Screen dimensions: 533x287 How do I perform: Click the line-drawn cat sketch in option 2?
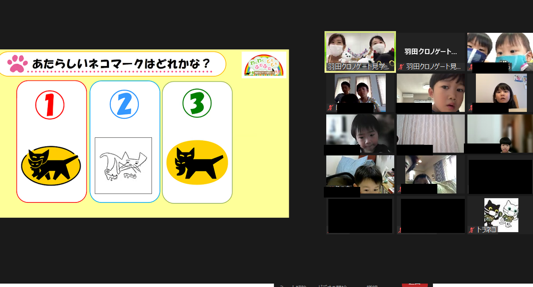[123, 166]
